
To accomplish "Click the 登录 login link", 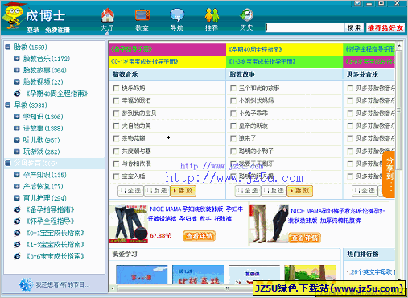I will point(33,30).
